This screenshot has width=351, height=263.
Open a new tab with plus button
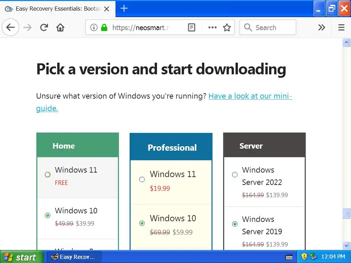click(x=124, y=9)
